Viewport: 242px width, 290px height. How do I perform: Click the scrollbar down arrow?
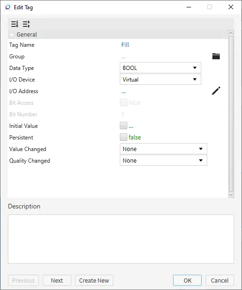click(x=231, y=195)
